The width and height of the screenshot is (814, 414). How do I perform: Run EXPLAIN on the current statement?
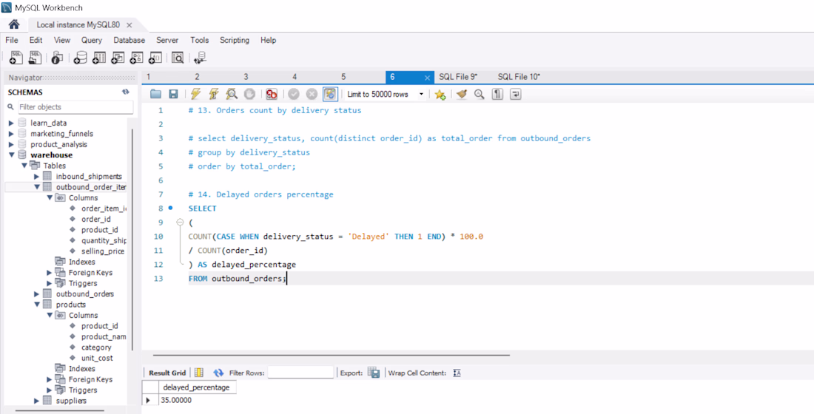click(232, 94)
